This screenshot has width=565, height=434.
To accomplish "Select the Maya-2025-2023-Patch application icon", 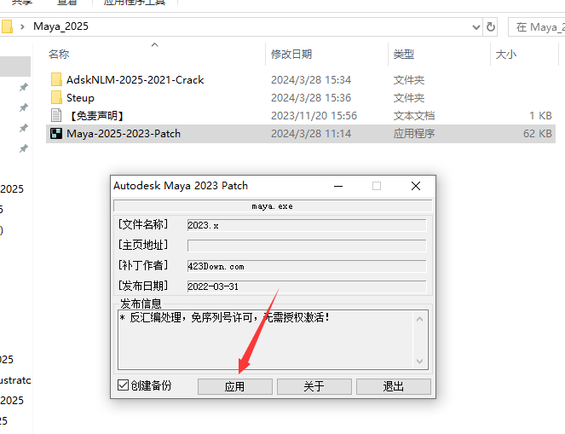I will (56, 134).
